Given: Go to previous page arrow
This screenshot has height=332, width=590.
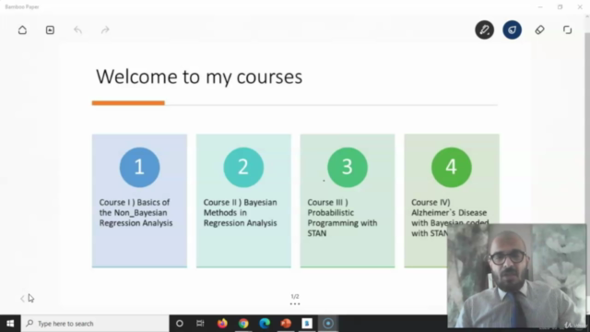Looking at the screenshot, I should click(x=22, y=299).
